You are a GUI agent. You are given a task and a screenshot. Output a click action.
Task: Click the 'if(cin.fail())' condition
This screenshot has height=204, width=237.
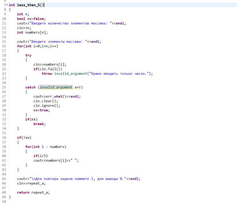[x=48, y=69]
